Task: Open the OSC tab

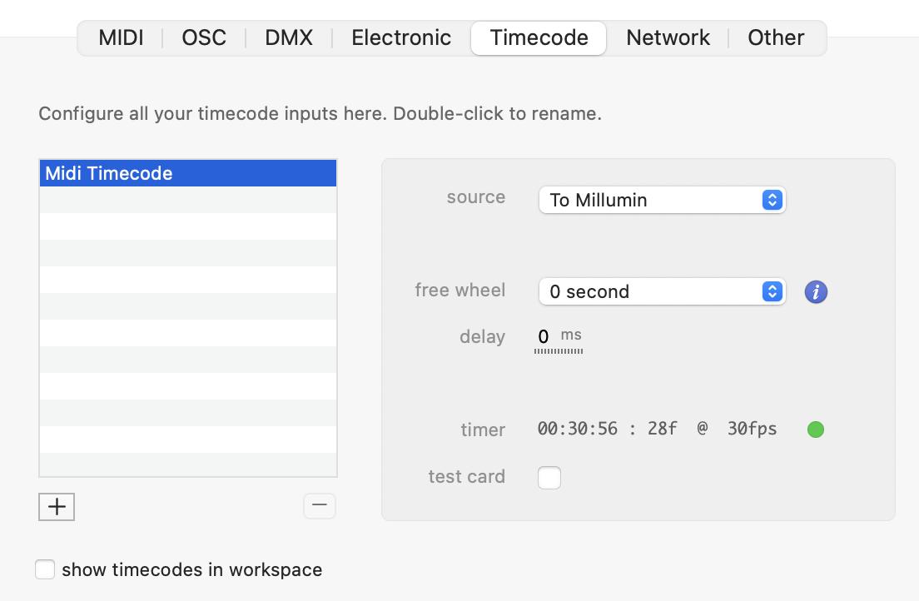Action: [204, 38]
